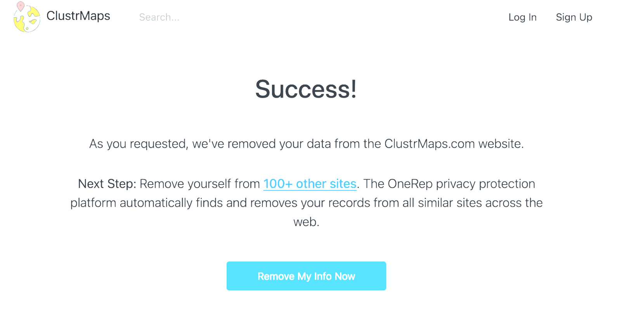The width and height of the screenshot is (621, 334).
Task: Click "ClustrMaps.com website" in the confirmation sentence
Action: [x=453, y=144]
